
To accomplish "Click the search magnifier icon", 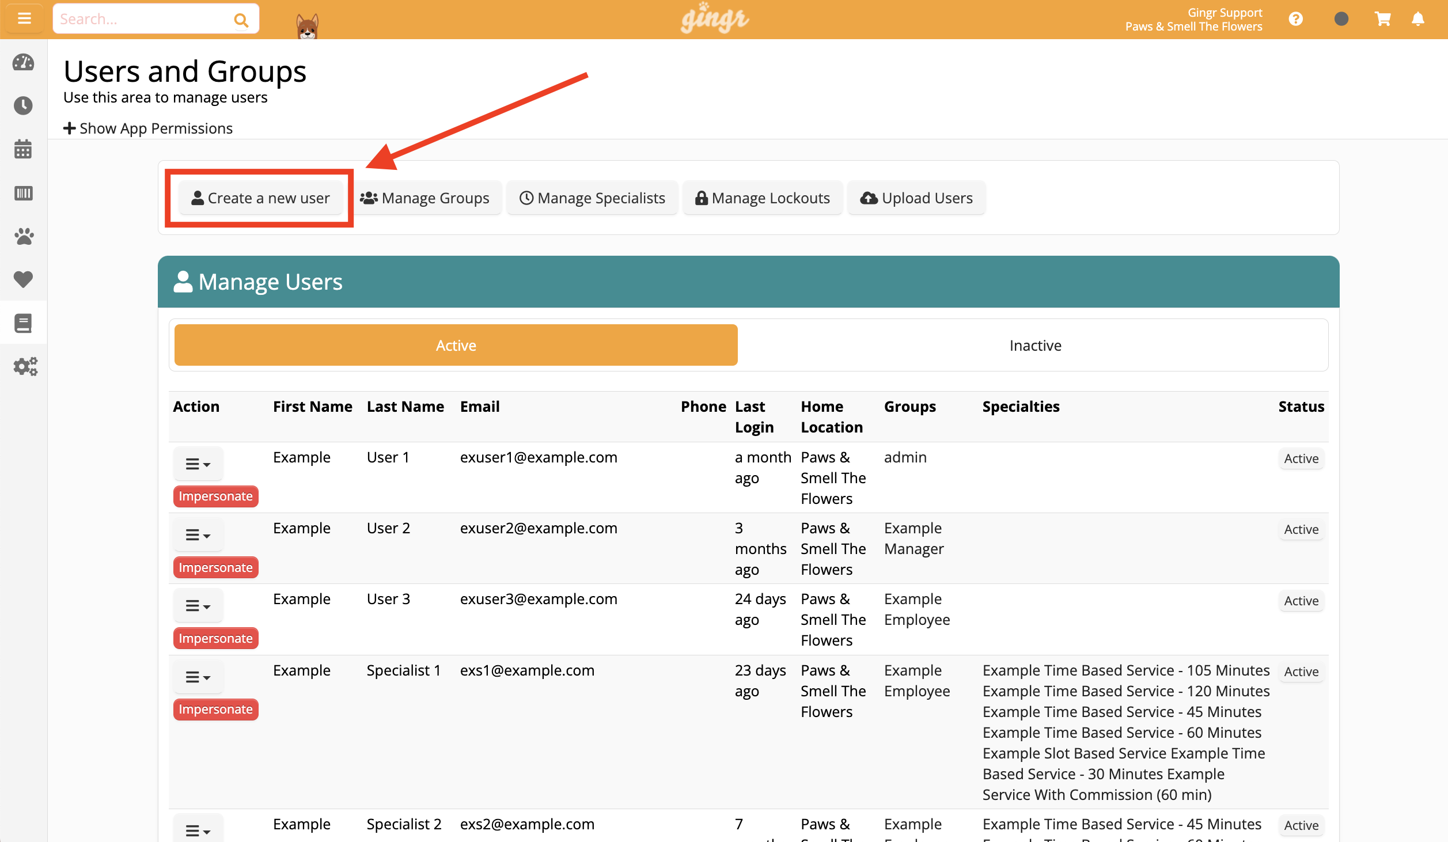I will (241, 20).
